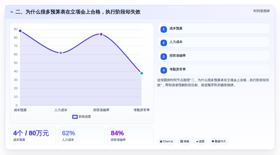Click the x-axis label 成本预算

(20, 110)
